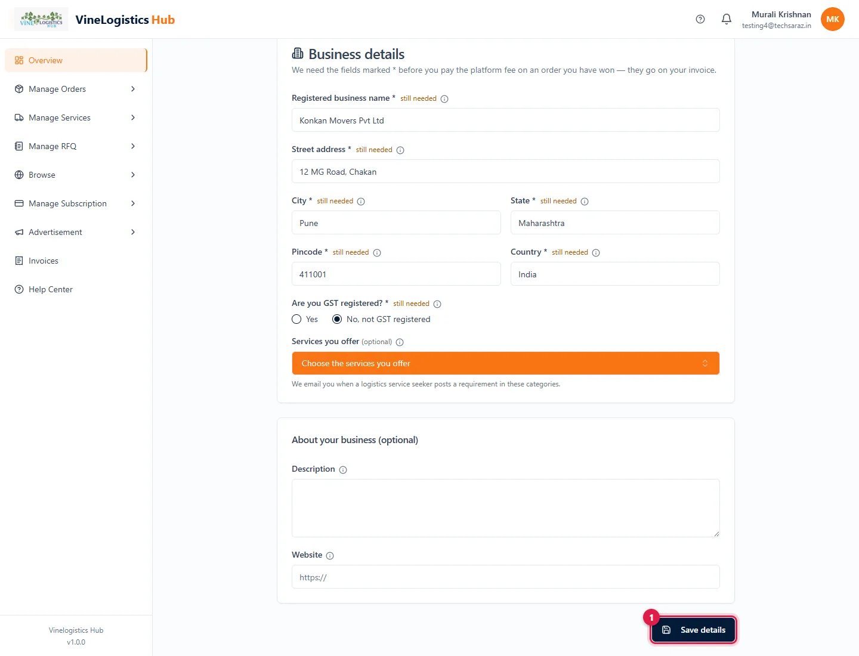Show info tooltip next to Description
The height and width of the screenshot is (656, 859).
click(343, 470)
